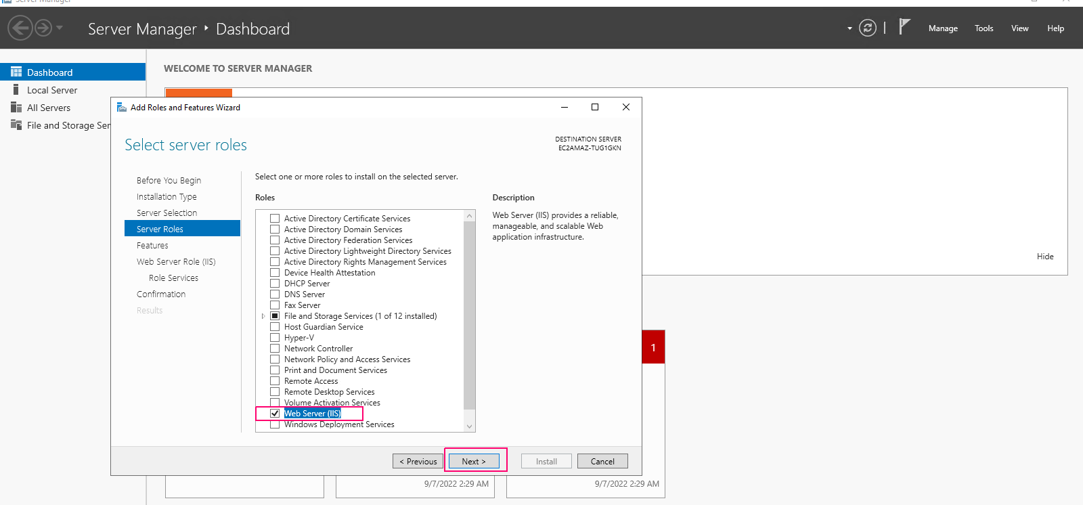
Task: Check Hyper-V role
Action: [x=275, y=338]
